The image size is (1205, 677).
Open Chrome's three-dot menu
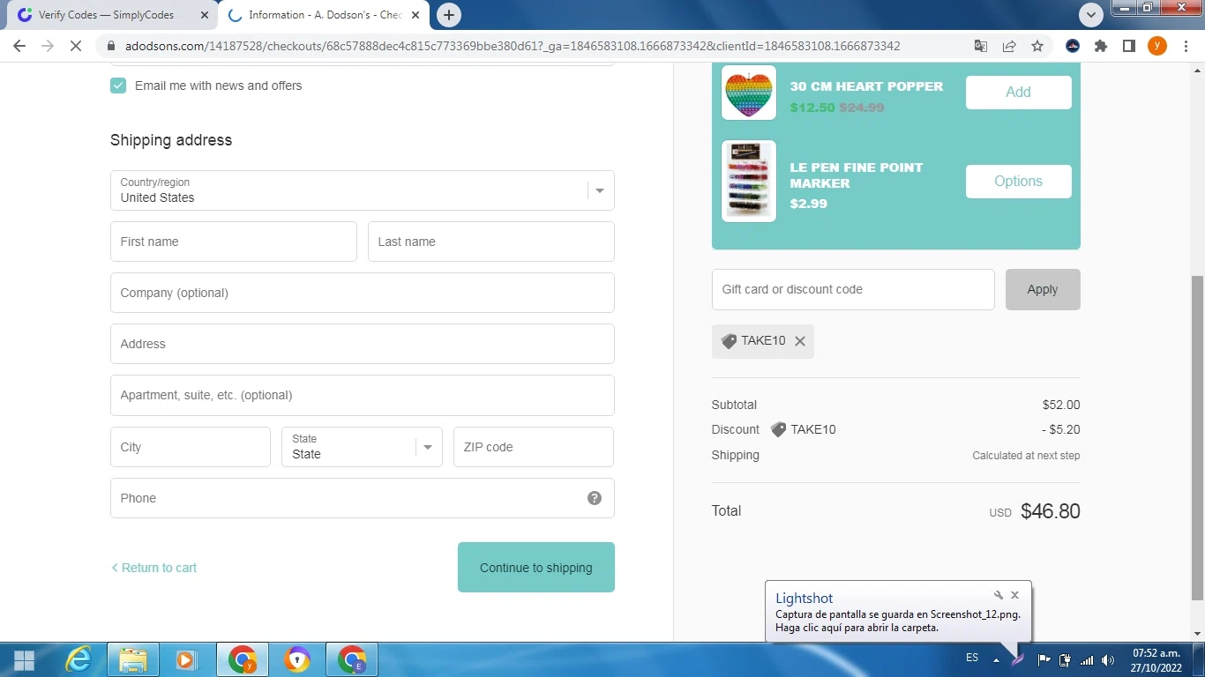pos(1185,46)
